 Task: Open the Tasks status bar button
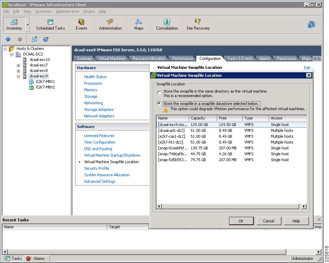point(13,259)
